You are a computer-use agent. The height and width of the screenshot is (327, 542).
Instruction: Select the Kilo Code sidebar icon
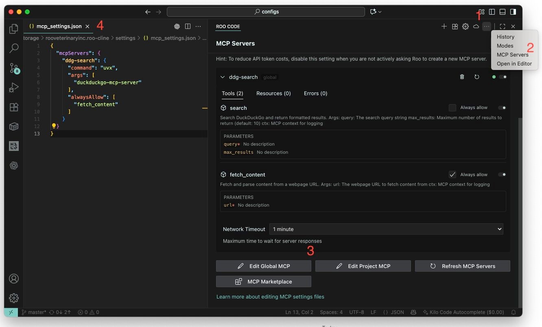[14, 146]
